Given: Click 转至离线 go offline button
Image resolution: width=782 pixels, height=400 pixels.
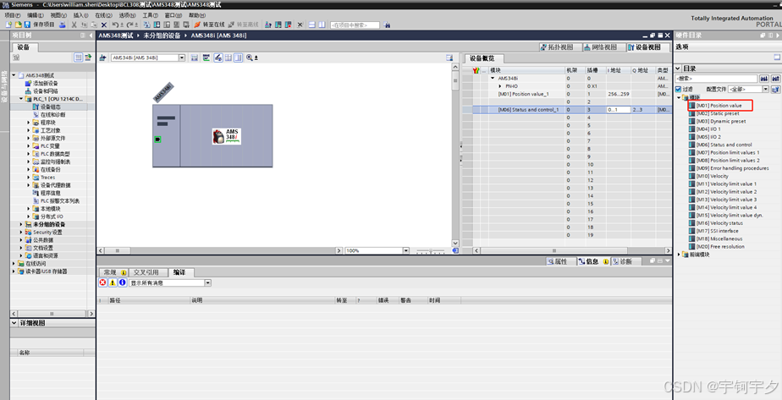Looking at the screenshot, I should pos(243,25).
